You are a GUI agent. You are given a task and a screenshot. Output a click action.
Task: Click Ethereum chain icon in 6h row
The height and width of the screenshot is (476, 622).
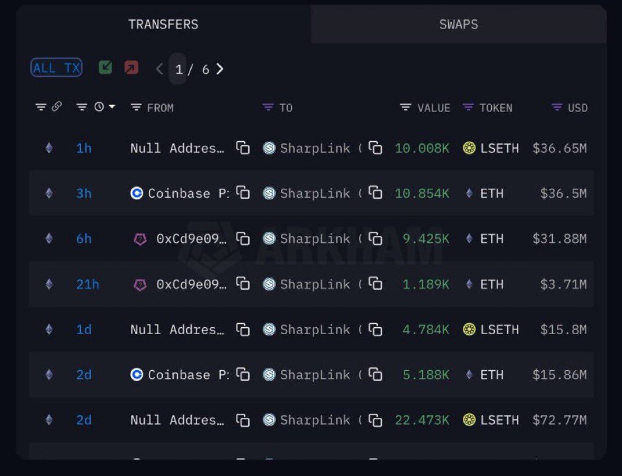point(49,238)
